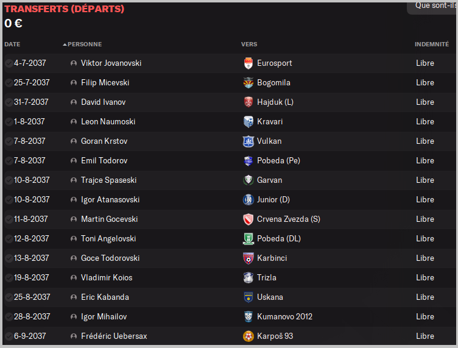Sort transfers by the Date column header

point(12,44)
